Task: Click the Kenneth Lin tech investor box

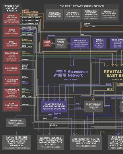Action: pos(12,69)
